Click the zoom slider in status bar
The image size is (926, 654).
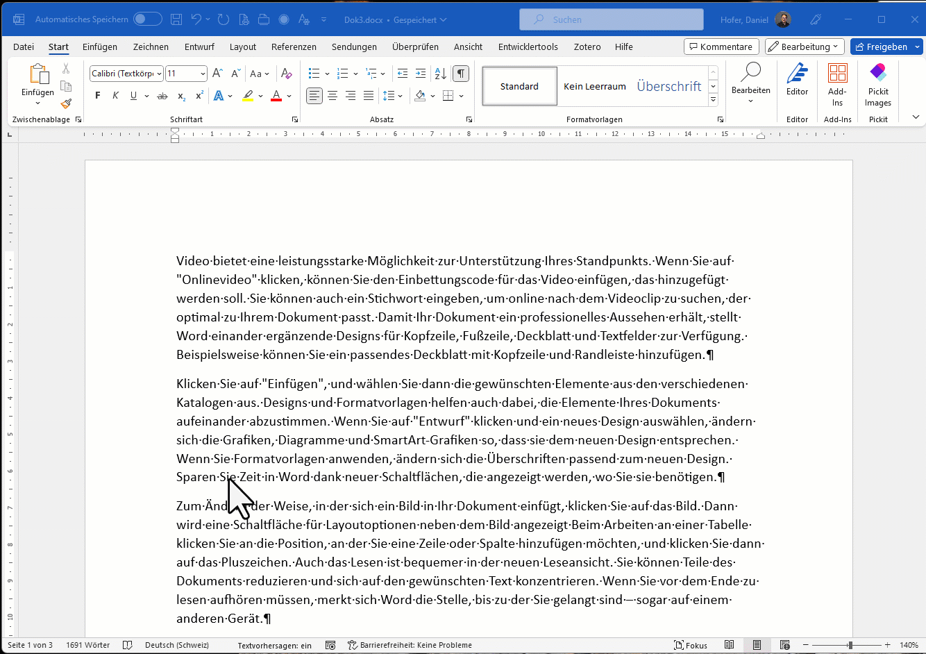click(x=850, y=645)
